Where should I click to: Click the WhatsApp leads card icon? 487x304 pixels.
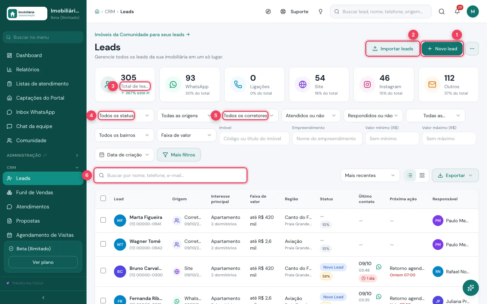pos(173,84)
